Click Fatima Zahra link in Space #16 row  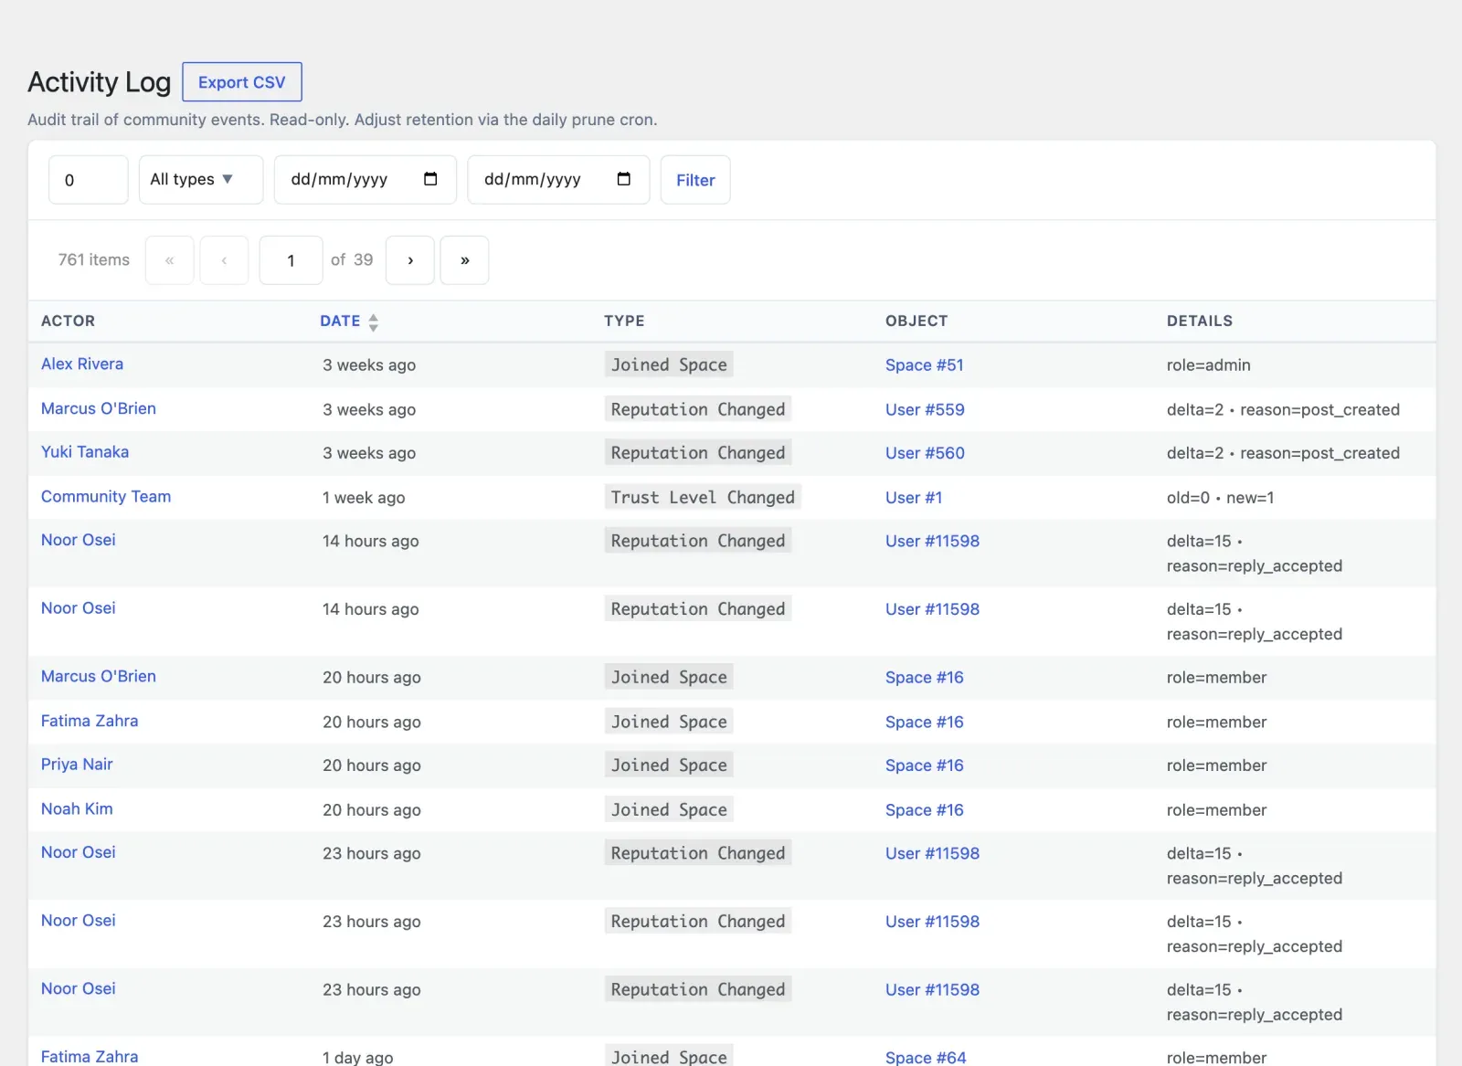click(x=90, y=721)
